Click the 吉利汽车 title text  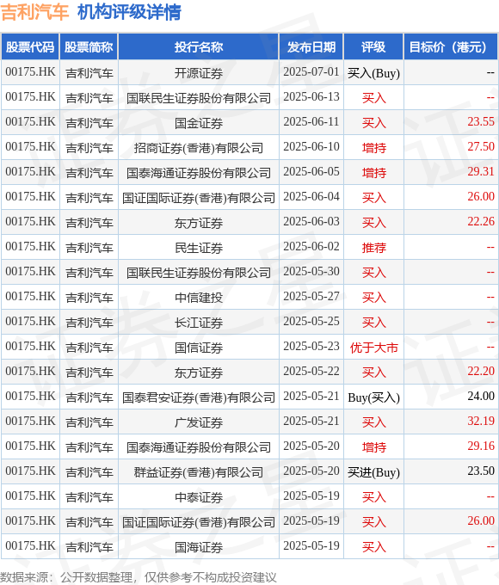[34, 12]
